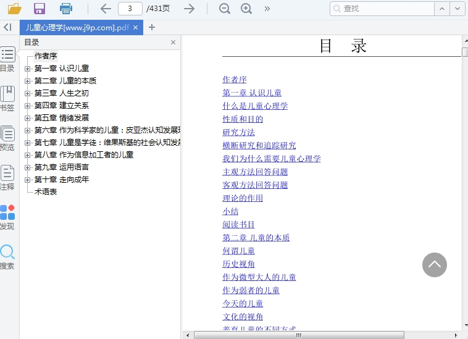Expand 第一章 认识儿童 tree node
The image size is (468, 339).
coord(27,69)
